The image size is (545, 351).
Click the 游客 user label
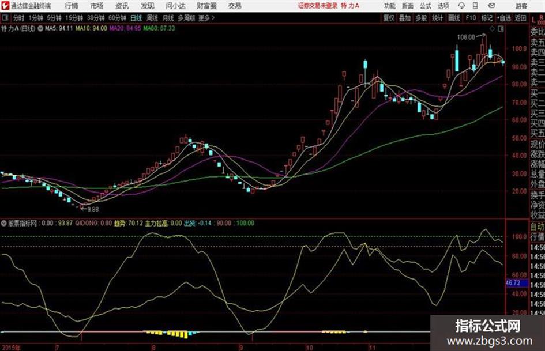point(521,6)
